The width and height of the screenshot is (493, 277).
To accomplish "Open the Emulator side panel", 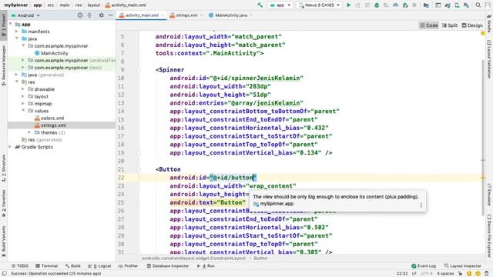I will pos(489,195).
